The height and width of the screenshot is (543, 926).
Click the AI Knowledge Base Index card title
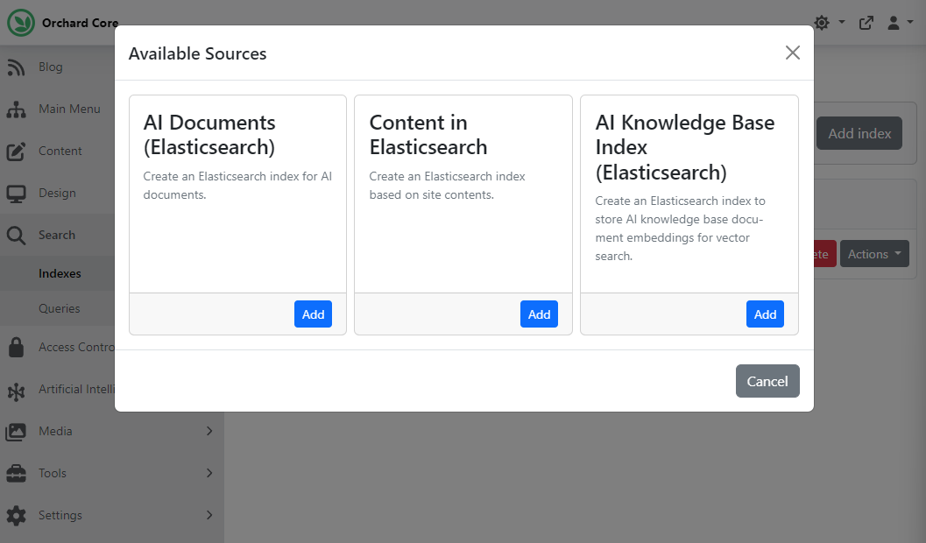pos(684,147)
